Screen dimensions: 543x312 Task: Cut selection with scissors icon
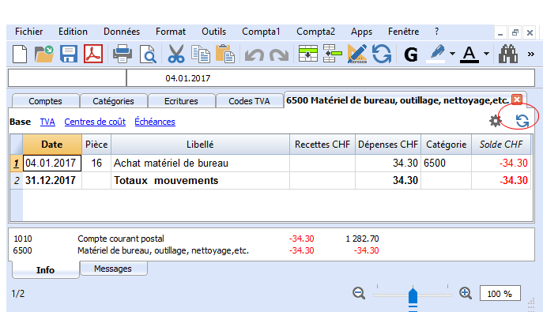[x=176, y=55]
